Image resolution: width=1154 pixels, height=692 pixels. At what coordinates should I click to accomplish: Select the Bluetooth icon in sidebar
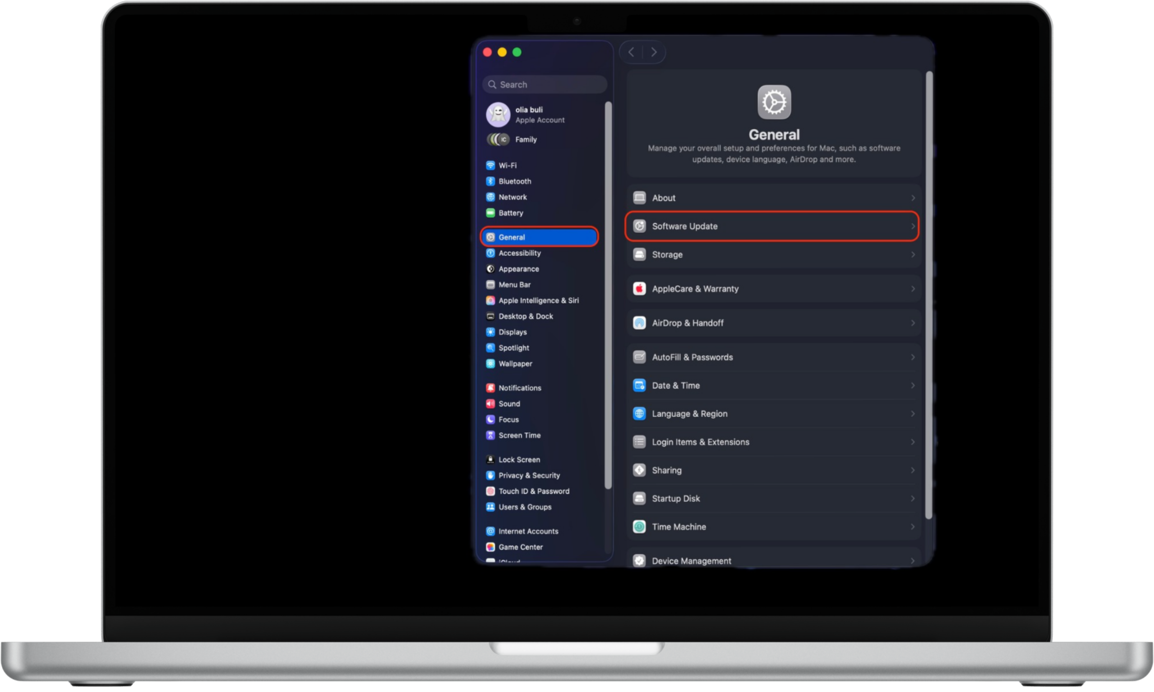[x=491, y=181]
